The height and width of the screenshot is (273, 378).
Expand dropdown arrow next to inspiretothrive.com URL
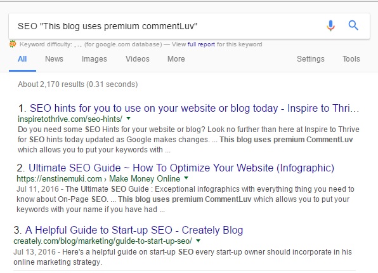pyautogui.click(x=129, y=118)
